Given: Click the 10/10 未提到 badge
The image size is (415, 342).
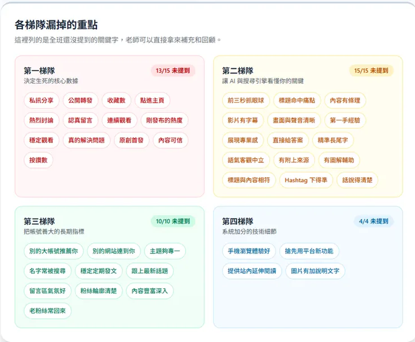Looking at the screenshot, I should (x=173, y=221).
